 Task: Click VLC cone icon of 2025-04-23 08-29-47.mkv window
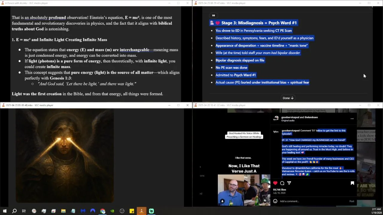(195, 3)
